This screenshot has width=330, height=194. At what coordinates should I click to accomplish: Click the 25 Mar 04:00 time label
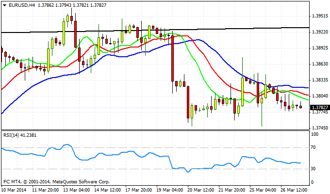263,190
